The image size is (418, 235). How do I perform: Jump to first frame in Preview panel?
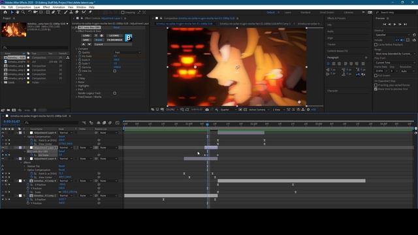(x=384, y=24)
